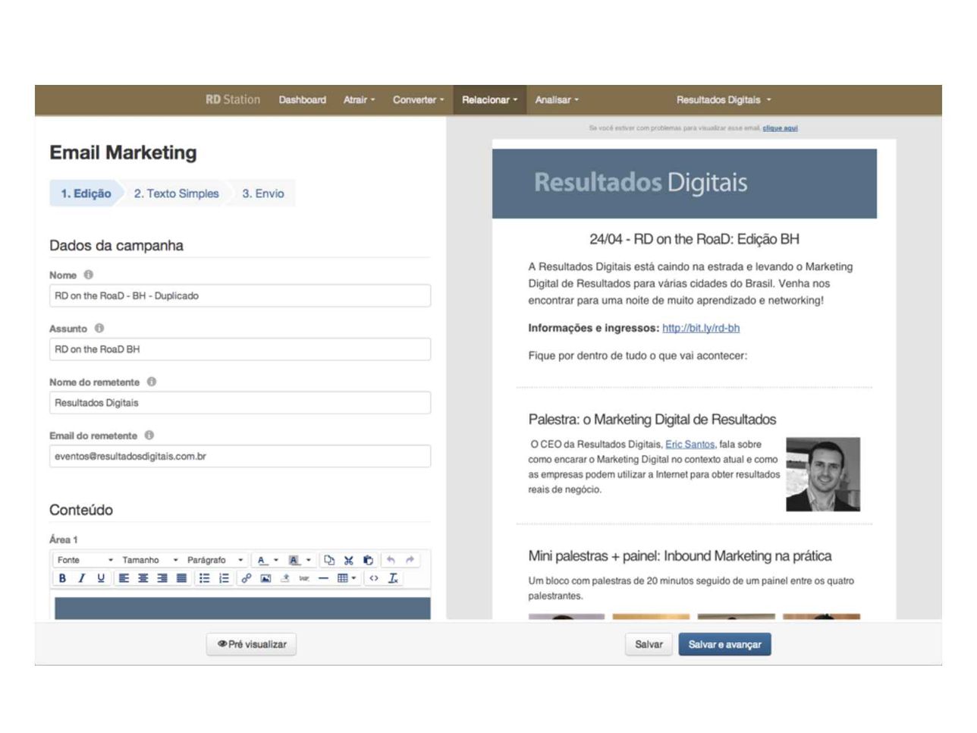Click into the Assunto field
The width and height of the screenshot is (977, 733).
coord(240,349)
